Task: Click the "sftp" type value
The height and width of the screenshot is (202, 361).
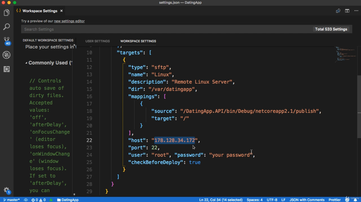Action: coord(160,67)
